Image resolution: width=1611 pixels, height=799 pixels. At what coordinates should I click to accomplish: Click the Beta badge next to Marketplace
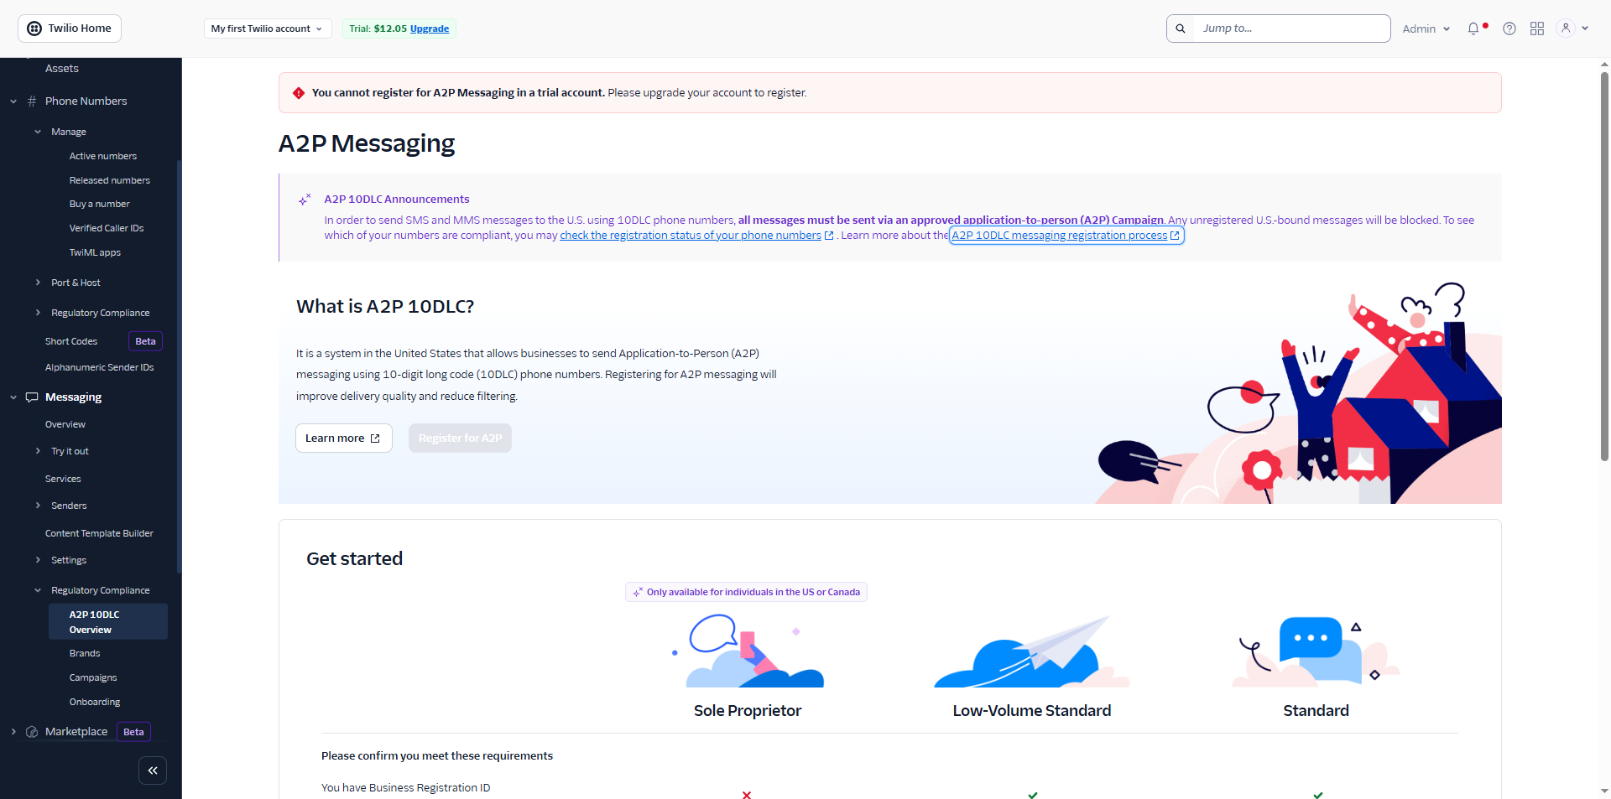(x=133, y=732)
